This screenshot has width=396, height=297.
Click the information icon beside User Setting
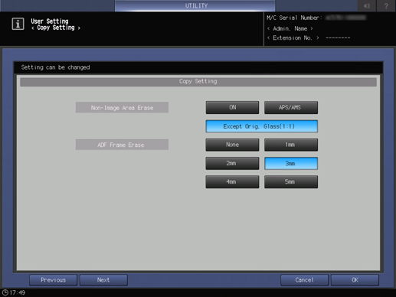tap(18, 24)
